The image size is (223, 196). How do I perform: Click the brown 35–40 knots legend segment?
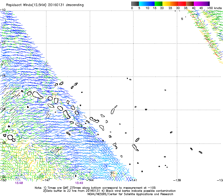[190, 4]
